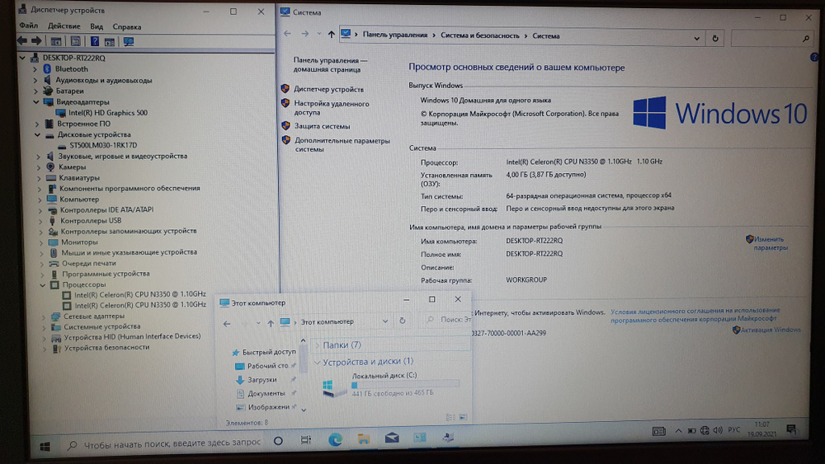Refresh the Система window address bar

tap(715, 39)
